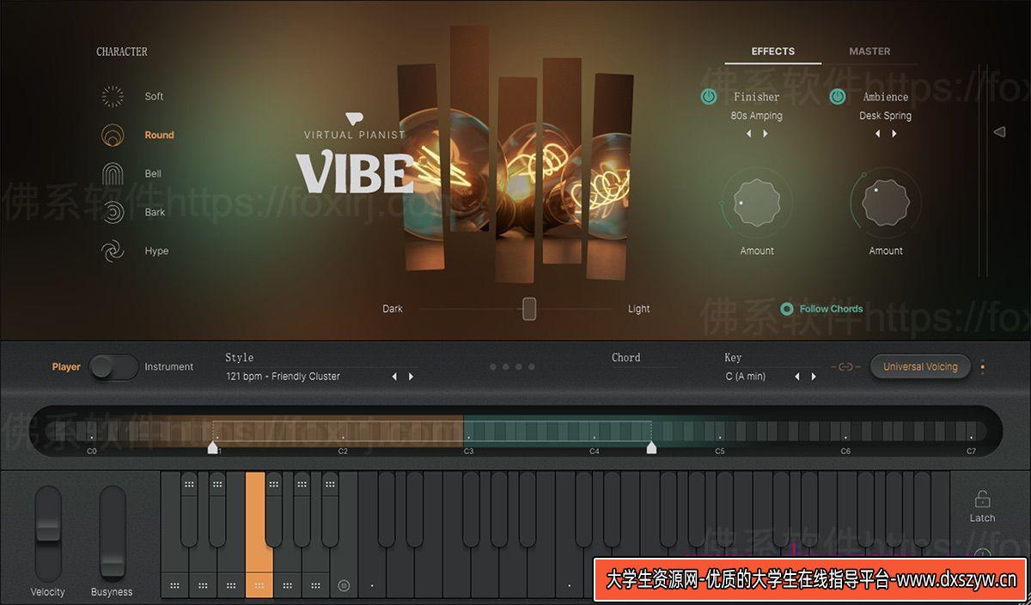Viewport: 1031px width, 605px height.
Task: Click the Ambience Amount knob
Action: tap(886, 203)
